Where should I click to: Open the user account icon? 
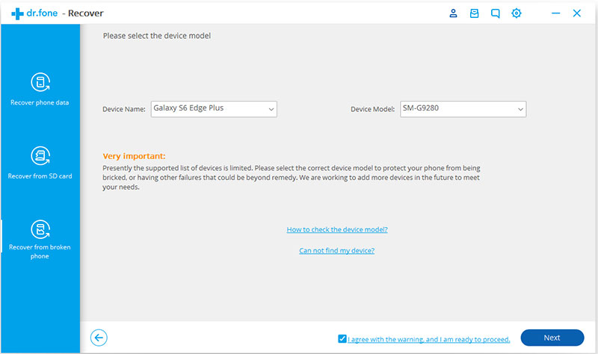click(x=453, y=13)
